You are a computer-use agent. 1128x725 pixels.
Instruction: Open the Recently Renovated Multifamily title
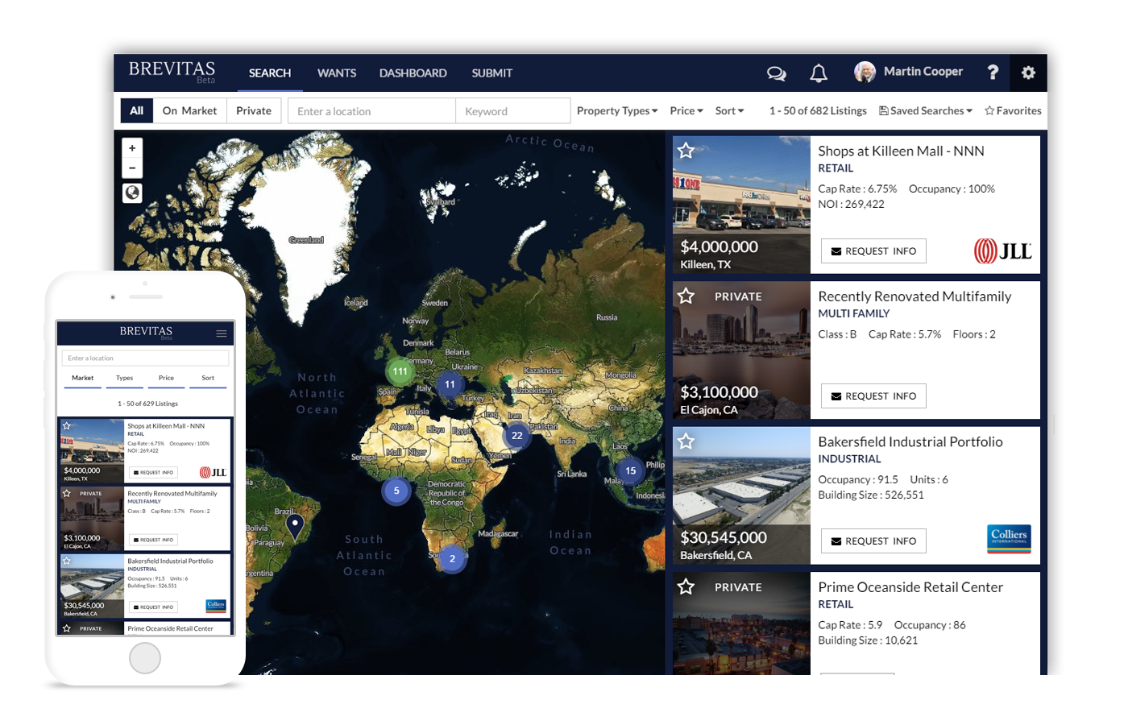coord(914,296)
